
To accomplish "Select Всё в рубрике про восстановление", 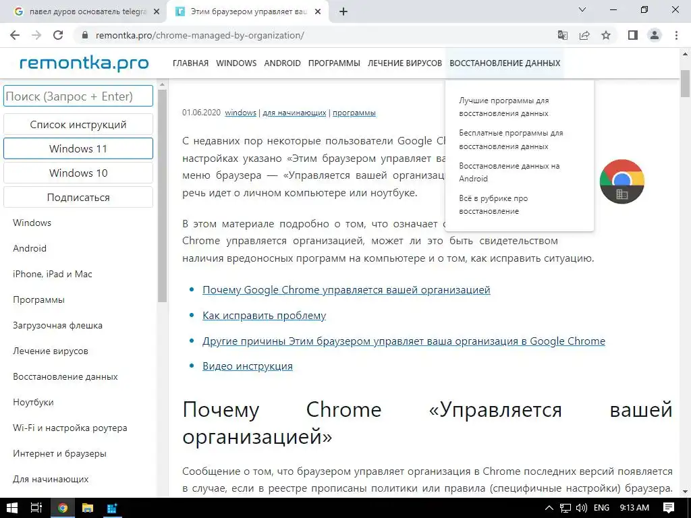I will pyautogui.click(x=493, y=204).
